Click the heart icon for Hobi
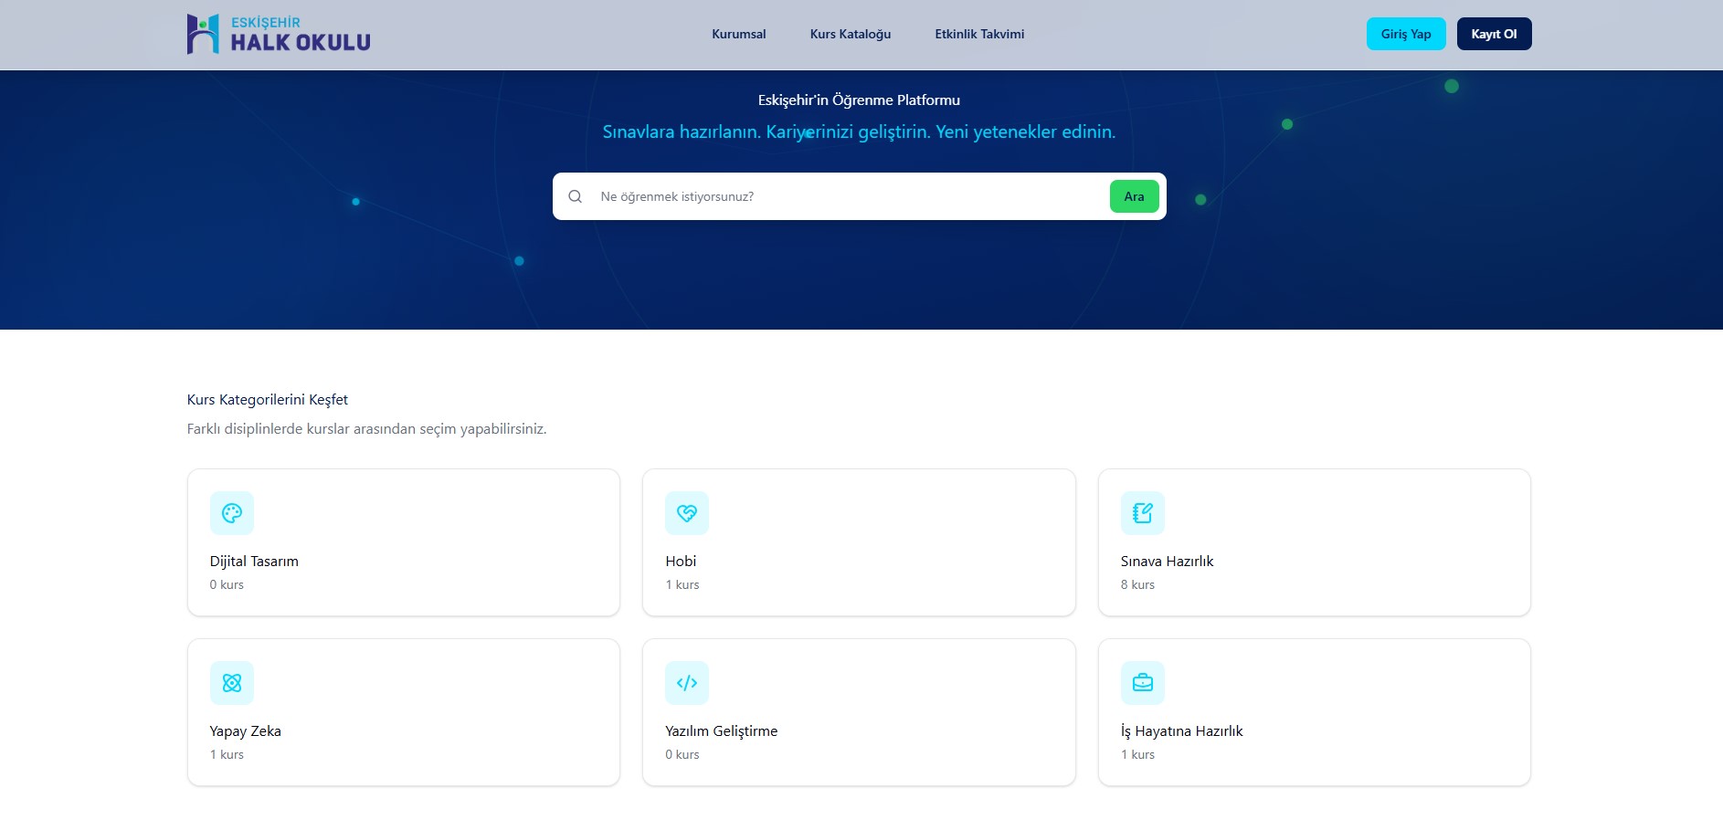 [x=687, y=513]
